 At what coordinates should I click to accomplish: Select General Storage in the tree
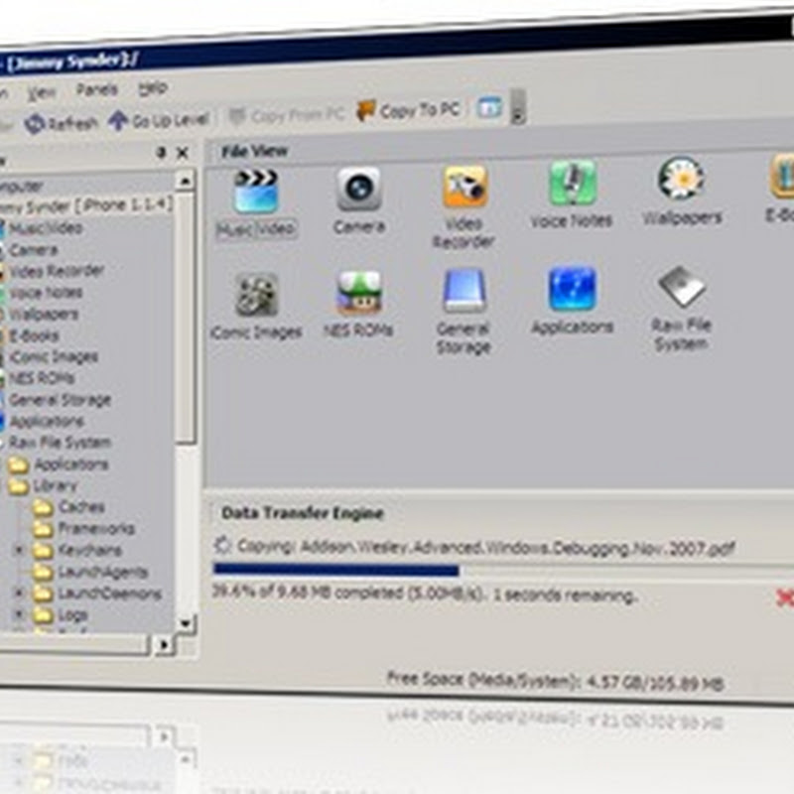[61, 400]
